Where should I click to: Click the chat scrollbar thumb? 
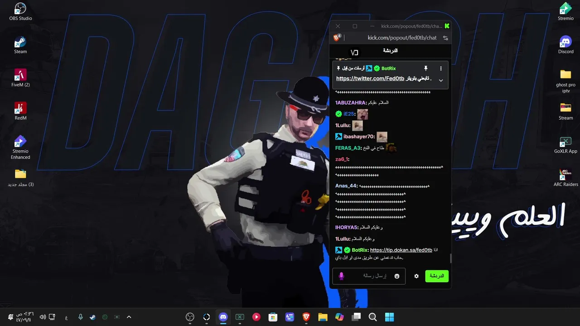pyautogui.click(x=450, y=258)
